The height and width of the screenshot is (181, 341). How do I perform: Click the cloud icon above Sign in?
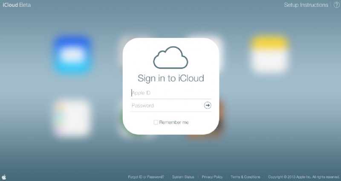[x=171, y=58]
